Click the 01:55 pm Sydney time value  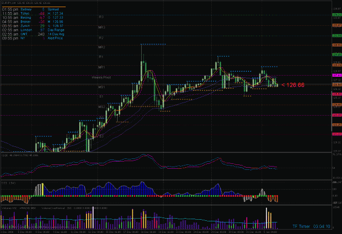pyautogui.click(x=10, y=9)
